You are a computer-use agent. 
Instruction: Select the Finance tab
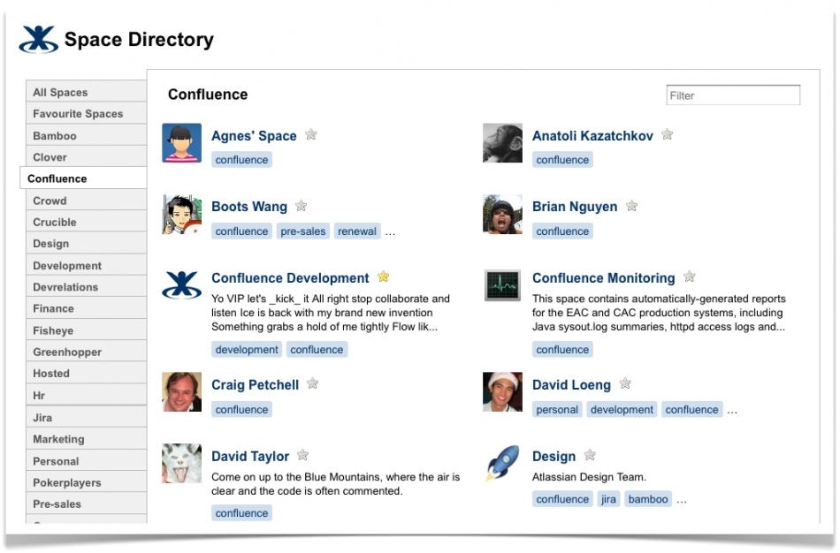pyautogui.click(x=86, y=308)
